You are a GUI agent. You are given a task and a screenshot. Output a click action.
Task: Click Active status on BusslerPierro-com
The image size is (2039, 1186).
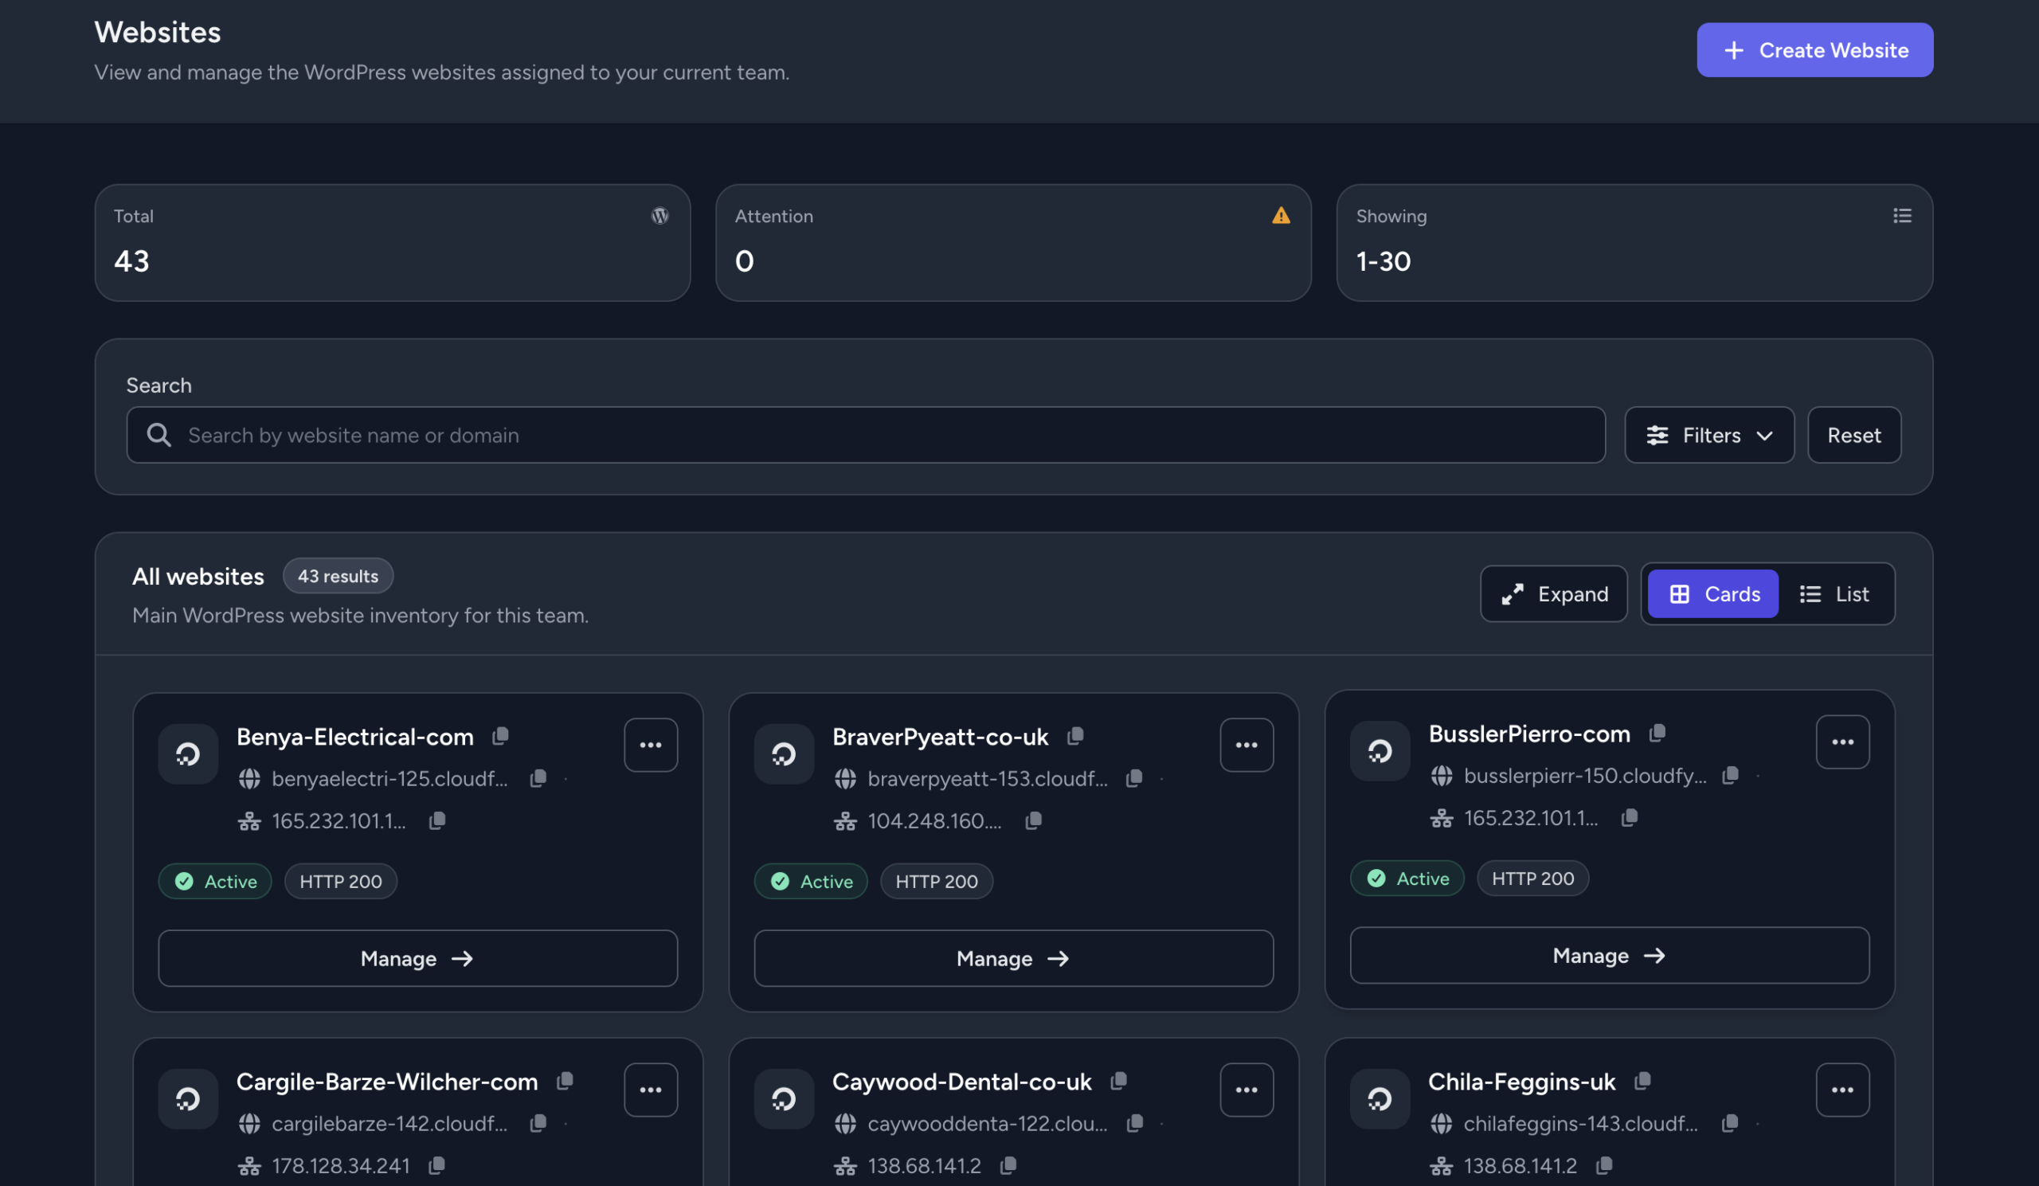tap(1407, 877)
